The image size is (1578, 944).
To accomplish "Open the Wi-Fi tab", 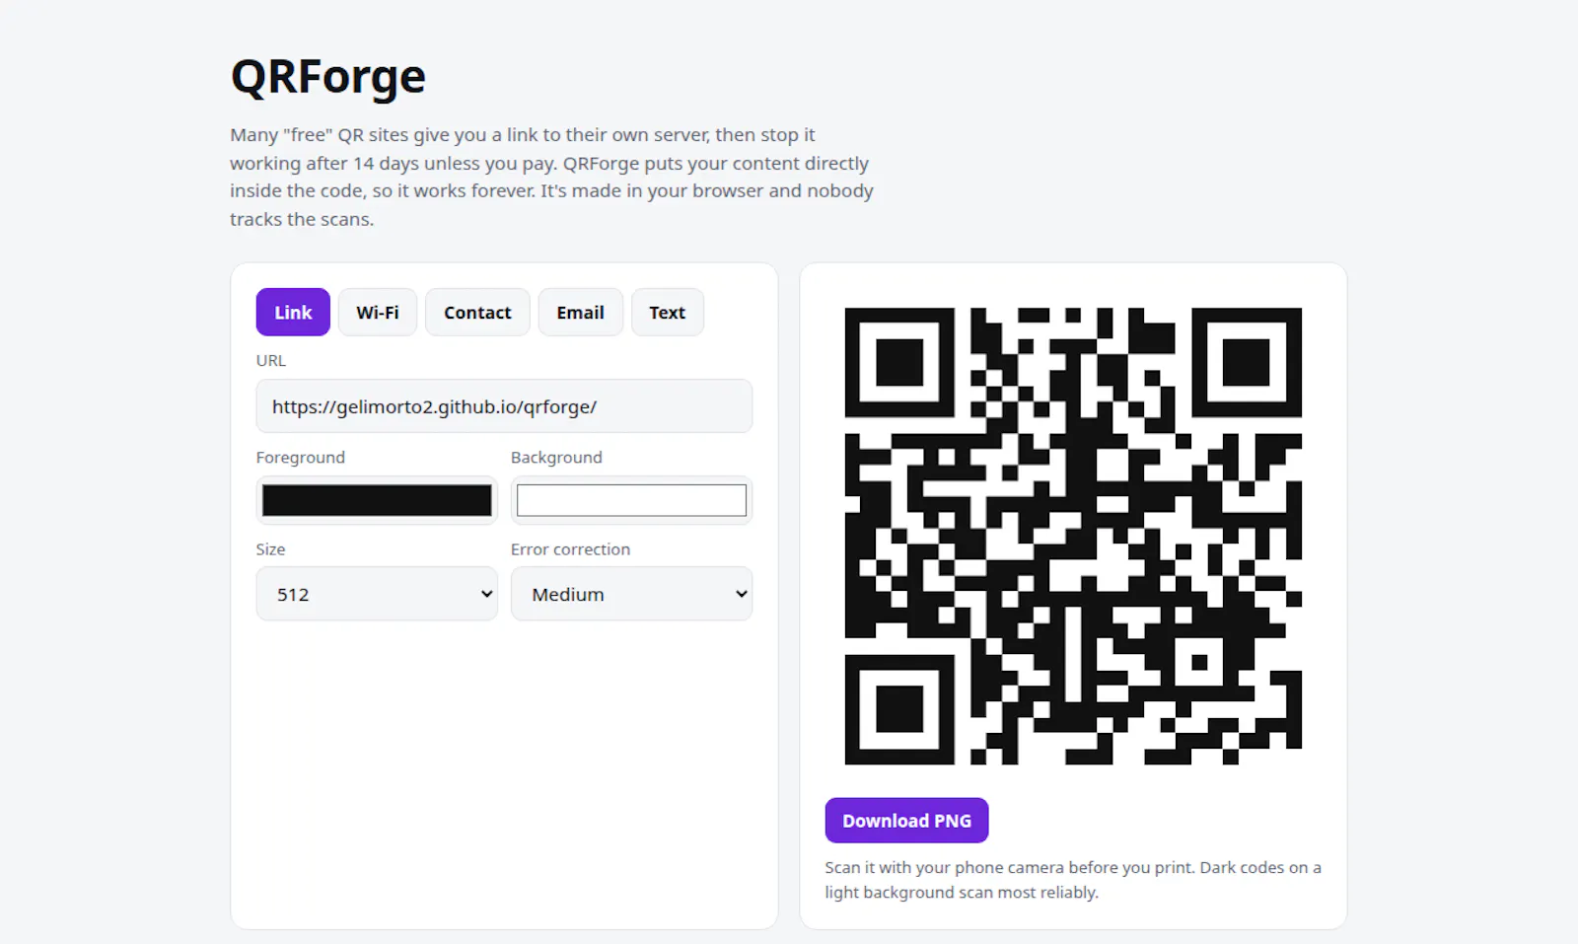I will (x=378, y=312).
